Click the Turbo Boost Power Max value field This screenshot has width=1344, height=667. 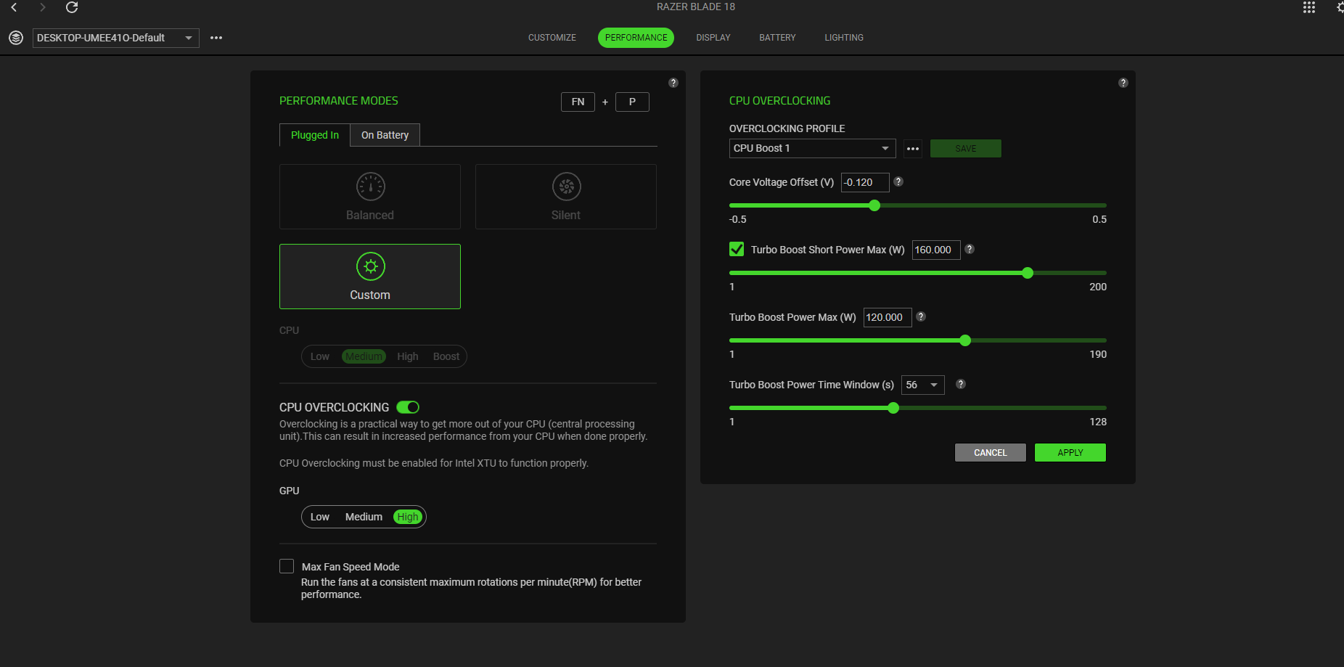click(x=888, y=317)
